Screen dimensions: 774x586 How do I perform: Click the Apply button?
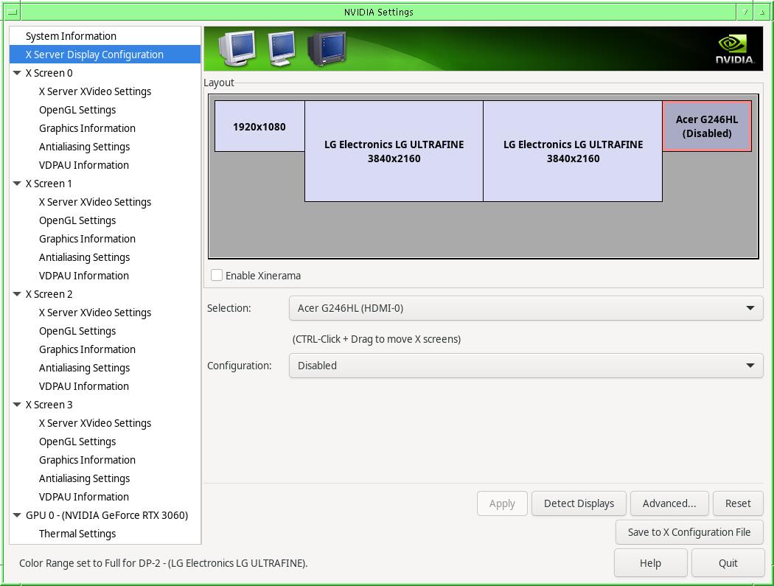(502, 503)
